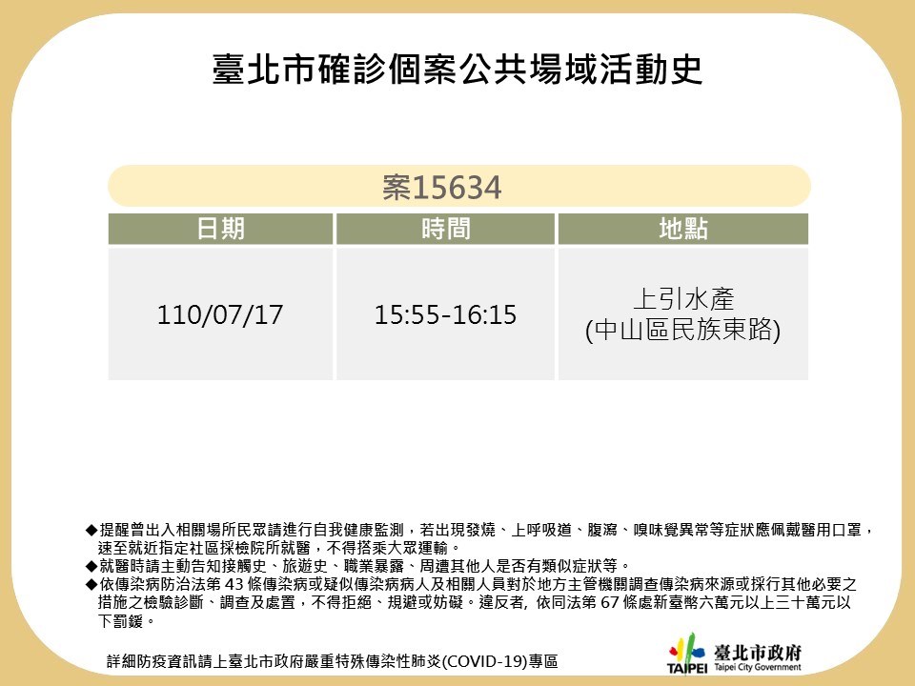The height and width of the screenshot is (686, 915).
Task: Select the date cell 110/07/17
Action: coord(220,314)
